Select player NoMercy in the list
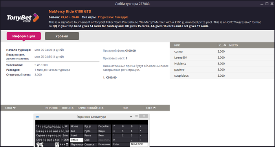This screenshot has height=155, width=275. (x=222, y=64)
